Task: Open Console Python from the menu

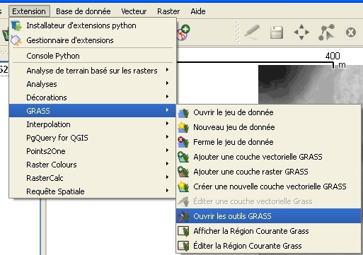Action: 93,56
